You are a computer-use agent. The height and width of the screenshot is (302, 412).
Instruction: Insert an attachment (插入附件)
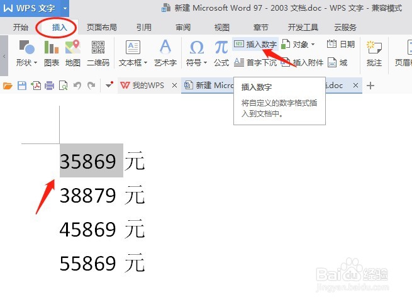point(302,62)
